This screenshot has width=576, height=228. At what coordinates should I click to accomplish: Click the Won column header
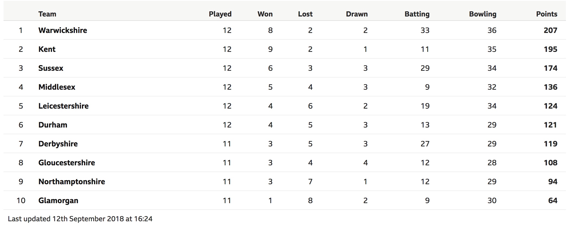(x=265, y=14)
